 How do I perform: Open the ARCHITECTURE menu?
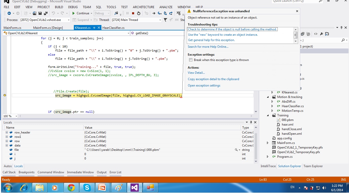click(144, 7)
